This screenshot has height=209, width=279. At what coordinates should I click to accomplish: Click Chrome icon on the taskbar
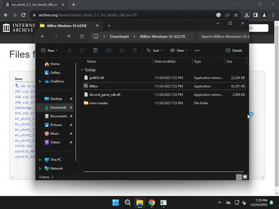[x=151, y=202]
